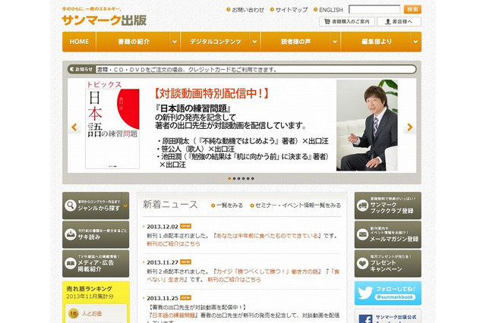This screenshot has width=486, height=323.
Task: Click the 日本語の練習問題 book cover
Action: 112,129
